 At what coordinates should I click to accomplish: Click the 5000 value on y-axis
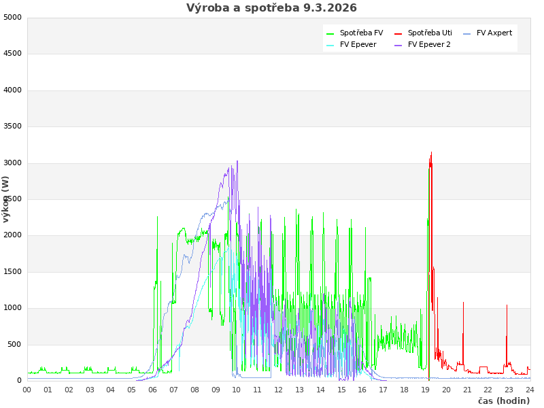12,17
